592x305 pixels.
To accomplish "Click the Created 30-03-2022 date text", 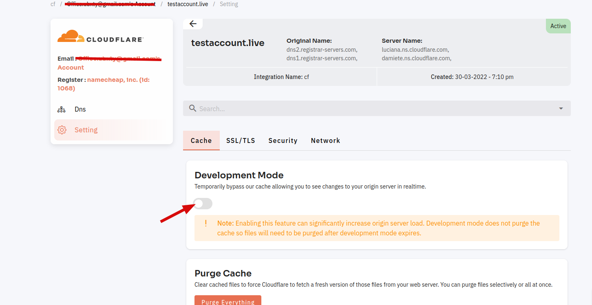I will tap(472, 77).
